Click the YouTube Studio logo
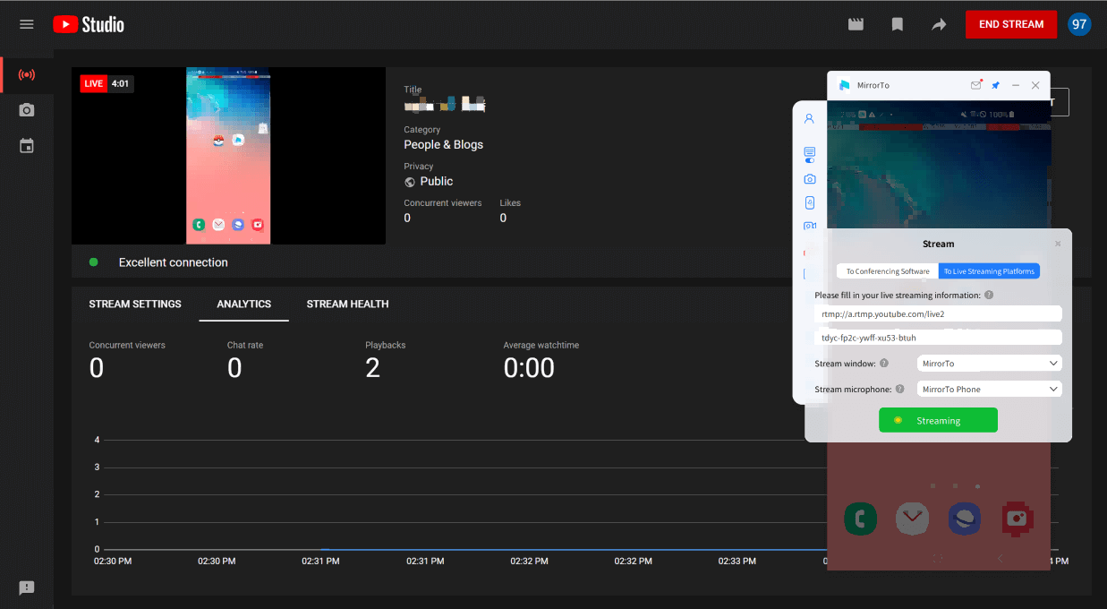Viewport: 1107px width, 609px height. pos(89,24)
